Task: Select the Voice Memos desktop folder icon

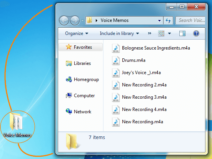Action: pos(16,121)
